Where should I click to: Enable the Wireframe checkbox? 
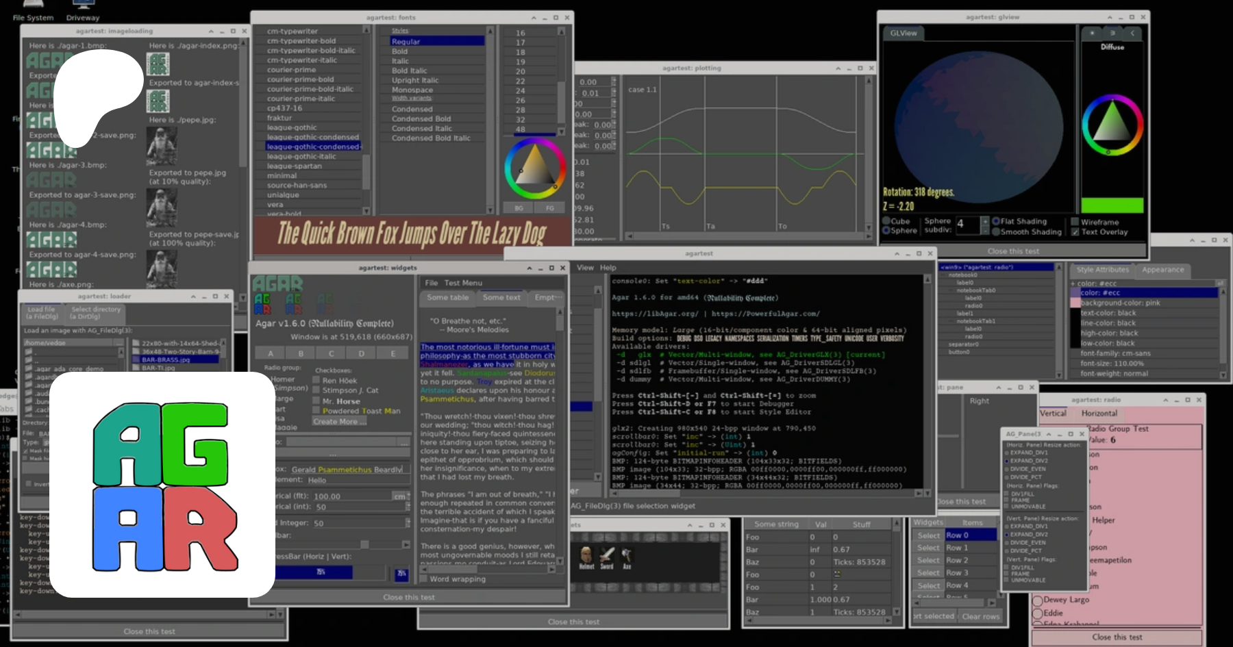(x=1075, y=222)
